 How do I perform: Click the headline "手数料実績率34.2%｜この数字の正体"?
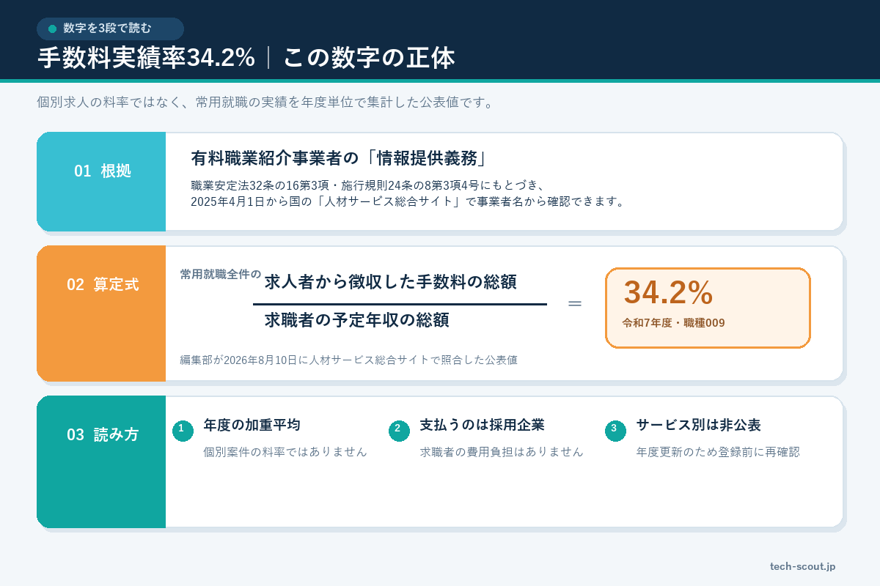coord(246,58)
